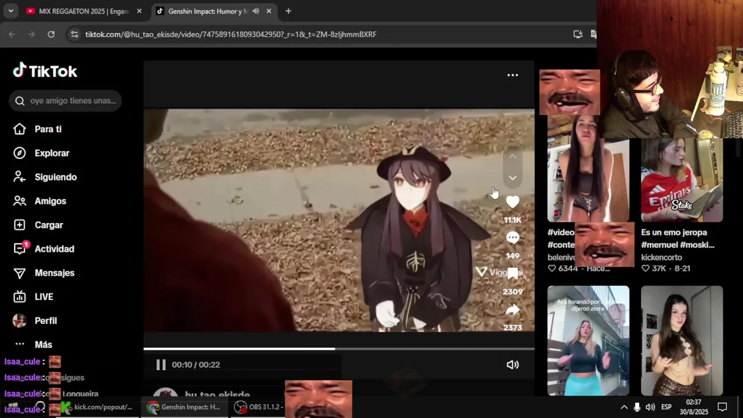Viewport: 743px width, 418px height.
Task: Click the LIVE broadcast icon
Action: click(20, 297)
